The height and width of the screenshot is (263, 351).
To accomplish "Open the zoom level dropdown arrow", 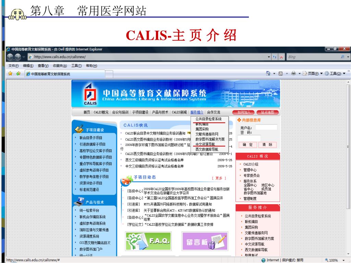I will click(343, 260).
